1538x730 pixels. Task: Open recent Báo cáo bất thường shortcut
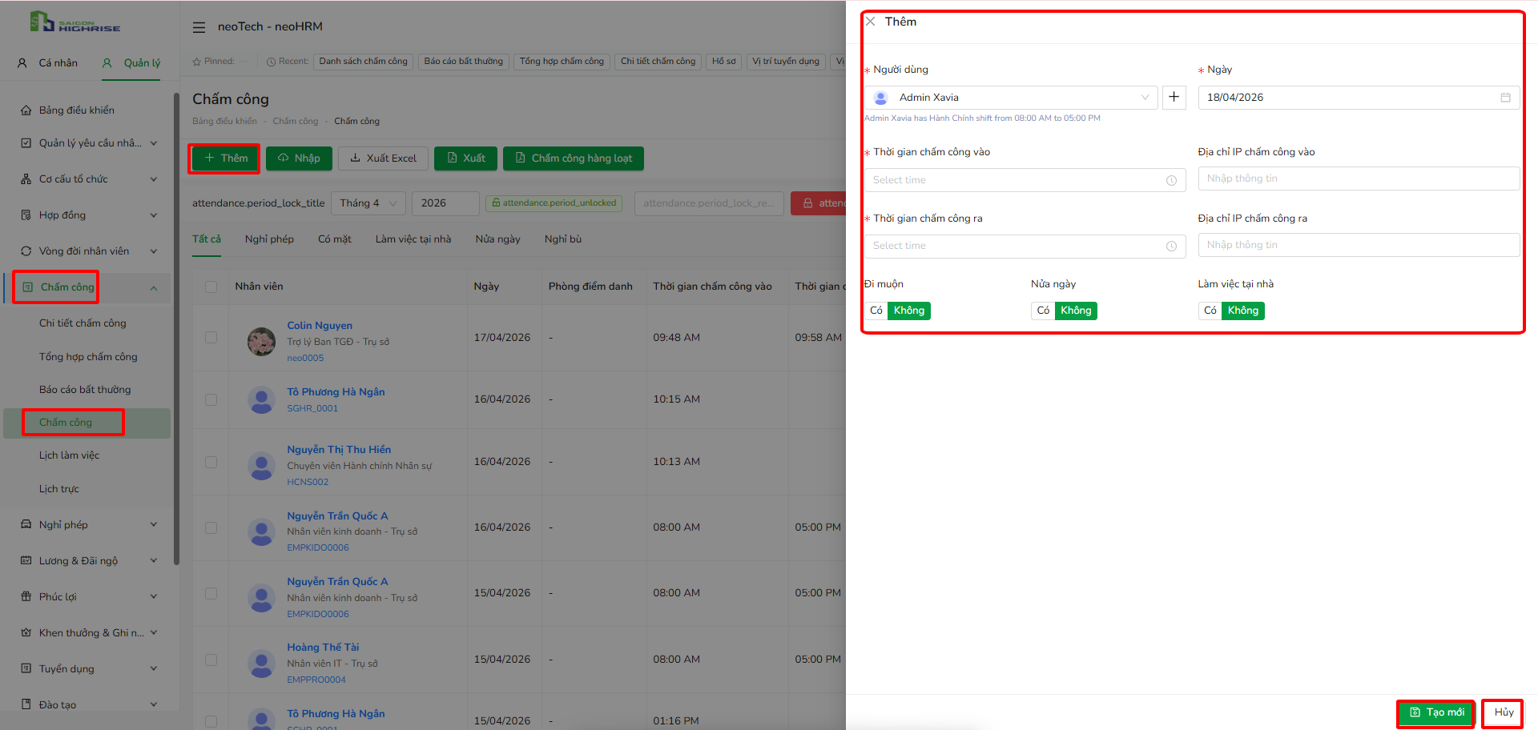tap(464, 62)
